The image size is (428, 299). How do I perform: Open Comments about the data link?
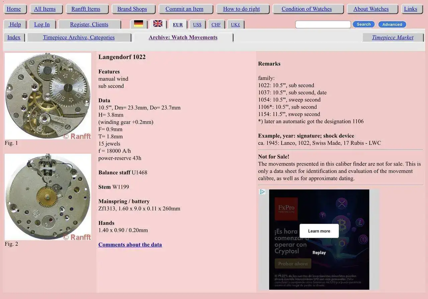pyautogui.click(x=130, y=244)
